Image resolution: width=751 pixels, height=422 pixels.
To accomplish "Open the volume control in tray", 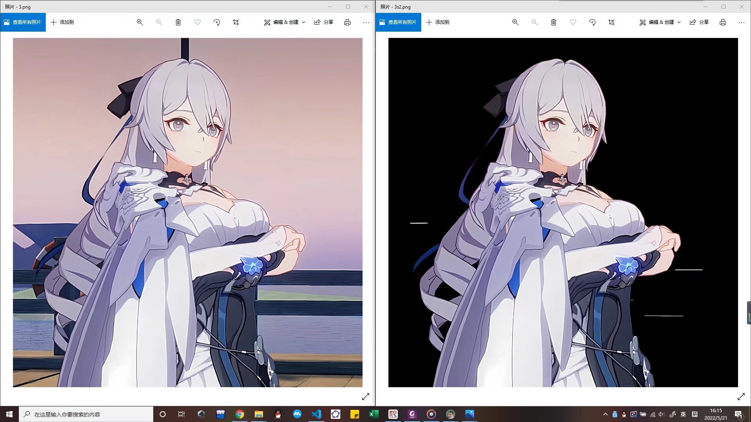I will [662, 415].
